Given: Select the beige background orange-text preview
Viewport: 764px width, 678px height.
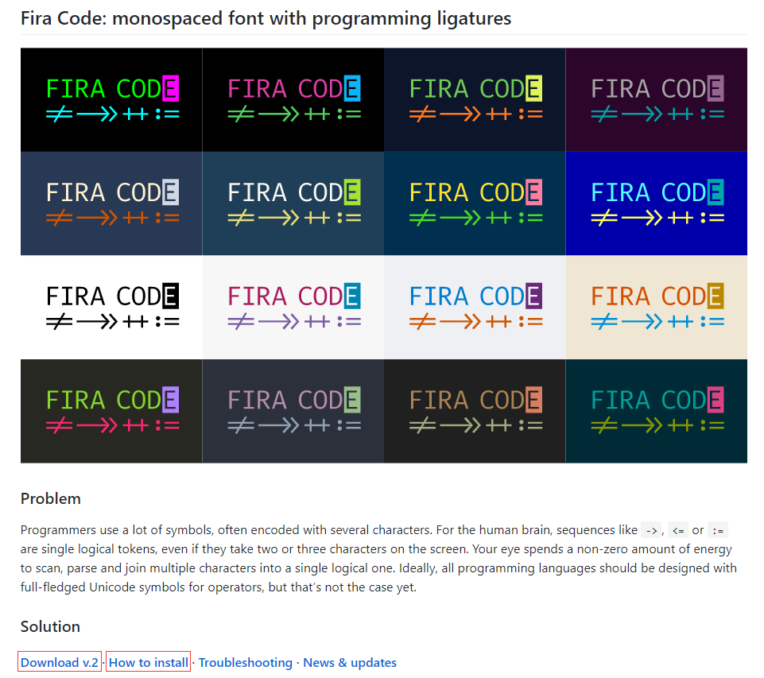Looking at the screenshot, I should coord(656,307).
